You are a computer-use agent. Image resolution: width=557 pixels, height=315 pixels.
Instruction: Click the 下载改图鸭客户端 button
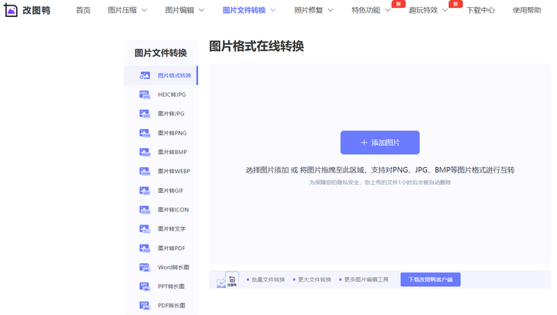pyautogui.click(x=431, y=279)
